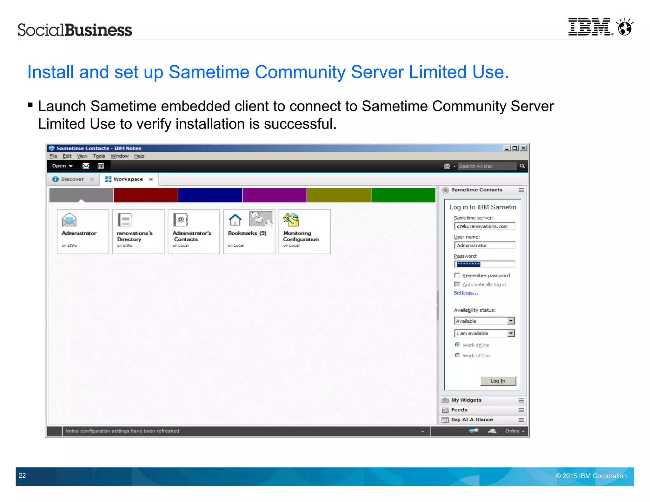Select the olive workspace page tab
The height and width of the screenshot is (502, 650).
[x=339, y=195]
